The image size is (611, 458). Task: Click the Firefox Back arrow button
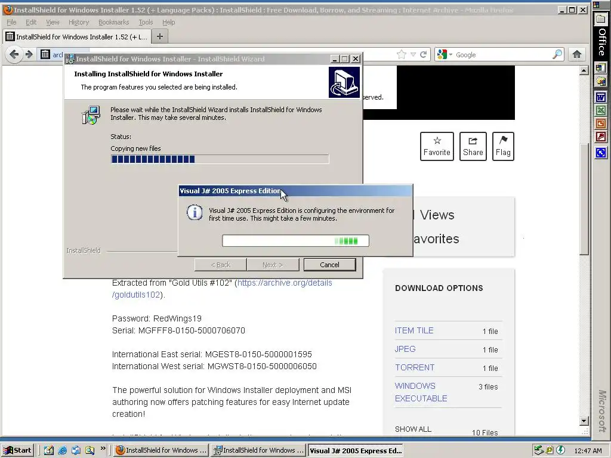coord(14,54)
